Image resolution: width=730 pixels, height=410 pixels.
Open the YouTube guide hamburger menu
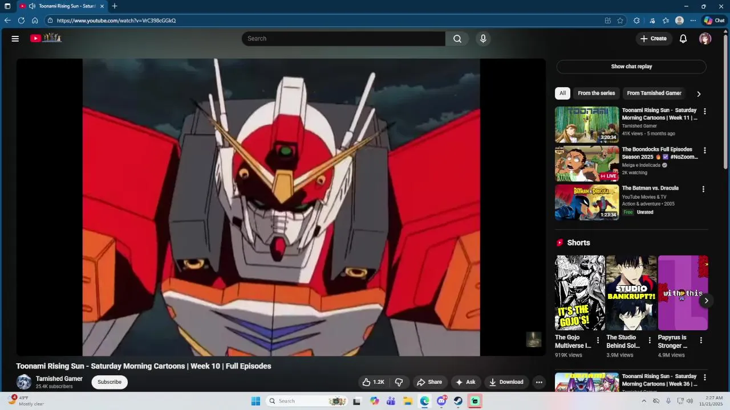point(15,39)
